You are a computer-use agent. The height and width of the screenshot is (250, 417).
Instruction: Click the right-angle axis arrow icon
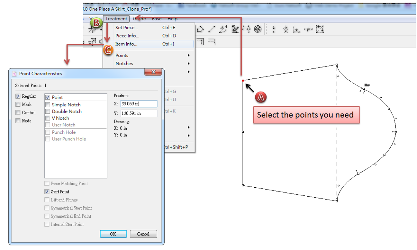click(x=296, y=30)
